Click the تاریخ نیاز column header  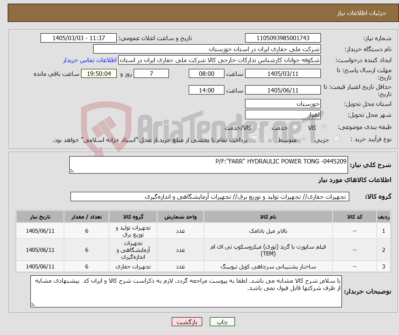[40, 217]
